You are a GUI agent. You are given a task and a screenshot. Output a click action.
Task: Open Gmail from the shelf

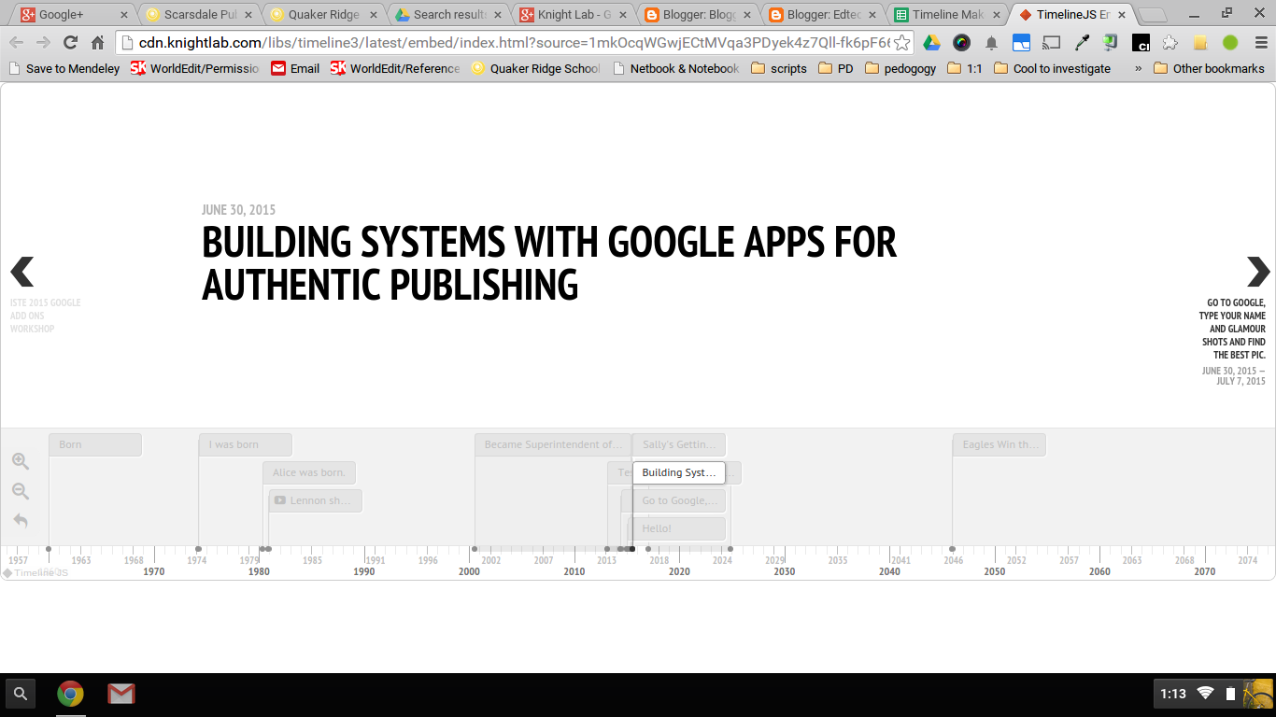point(121,694)
